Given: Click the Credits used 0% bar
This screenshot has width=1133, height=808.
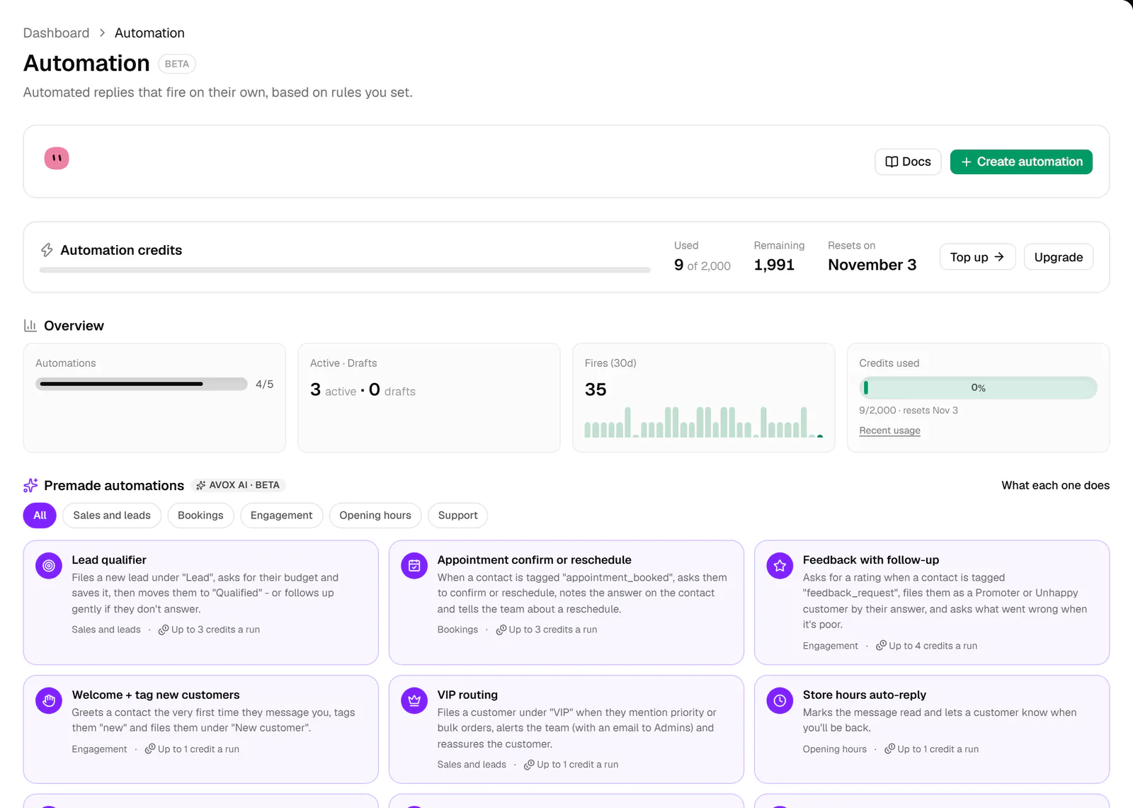Looking at the screenshot, I should [x=978, y=388].
